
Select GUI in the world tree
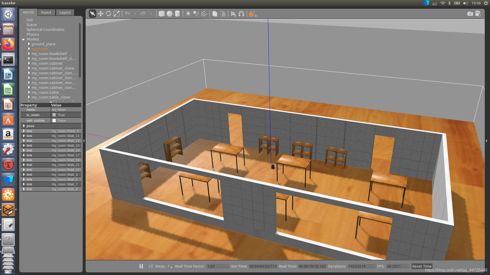pos(30,20)
